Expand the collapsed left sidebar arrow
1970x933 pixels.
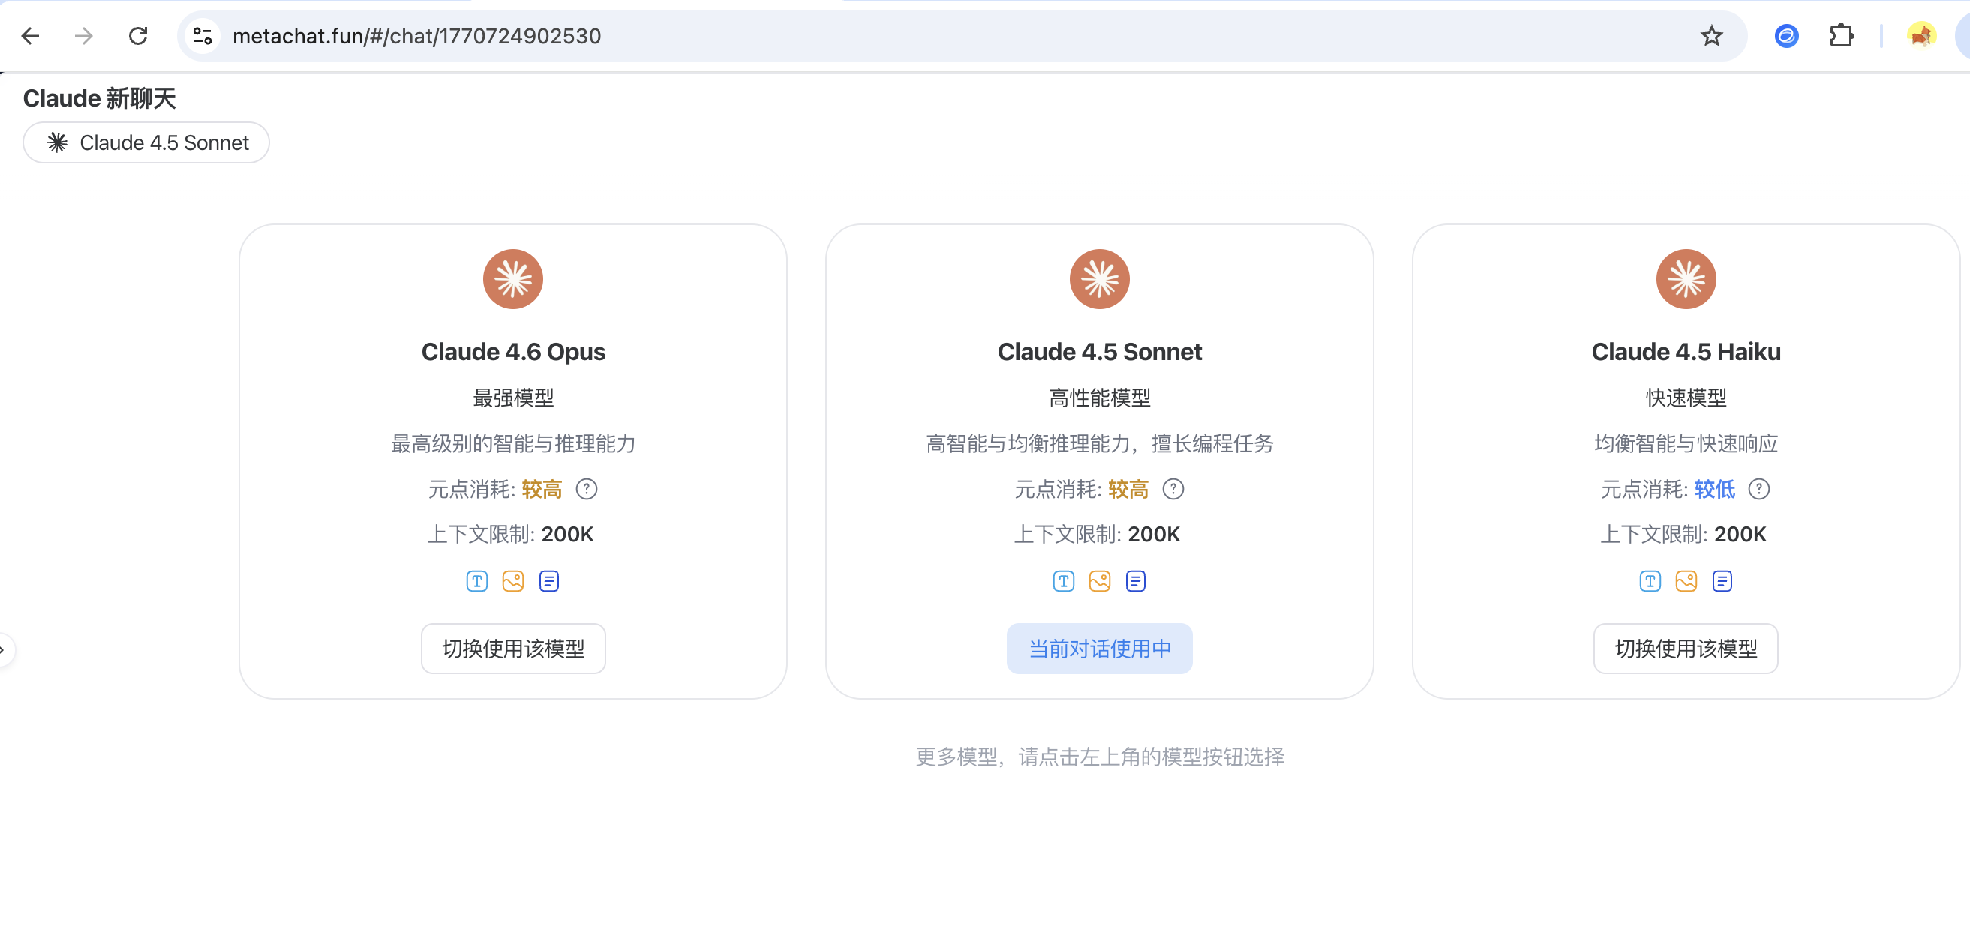[x=4, y=650]
